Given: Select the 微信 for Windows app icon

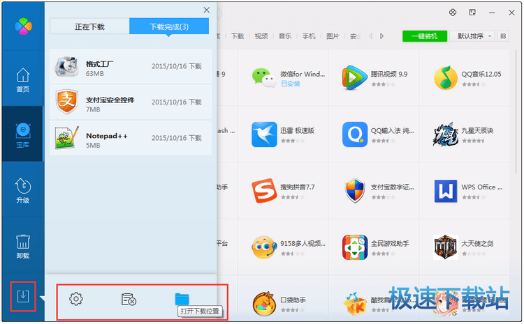Looking at the screenshot, I should click(x=264, y=78).
